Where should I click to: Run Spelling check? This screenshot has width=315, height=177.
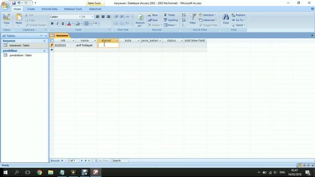click(x=171, y=20)
